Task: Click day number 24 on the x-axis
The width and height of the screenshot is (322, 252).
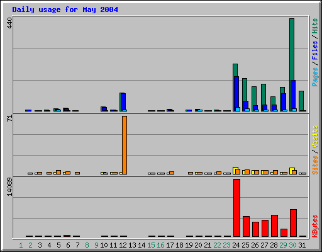Action: 236,245
